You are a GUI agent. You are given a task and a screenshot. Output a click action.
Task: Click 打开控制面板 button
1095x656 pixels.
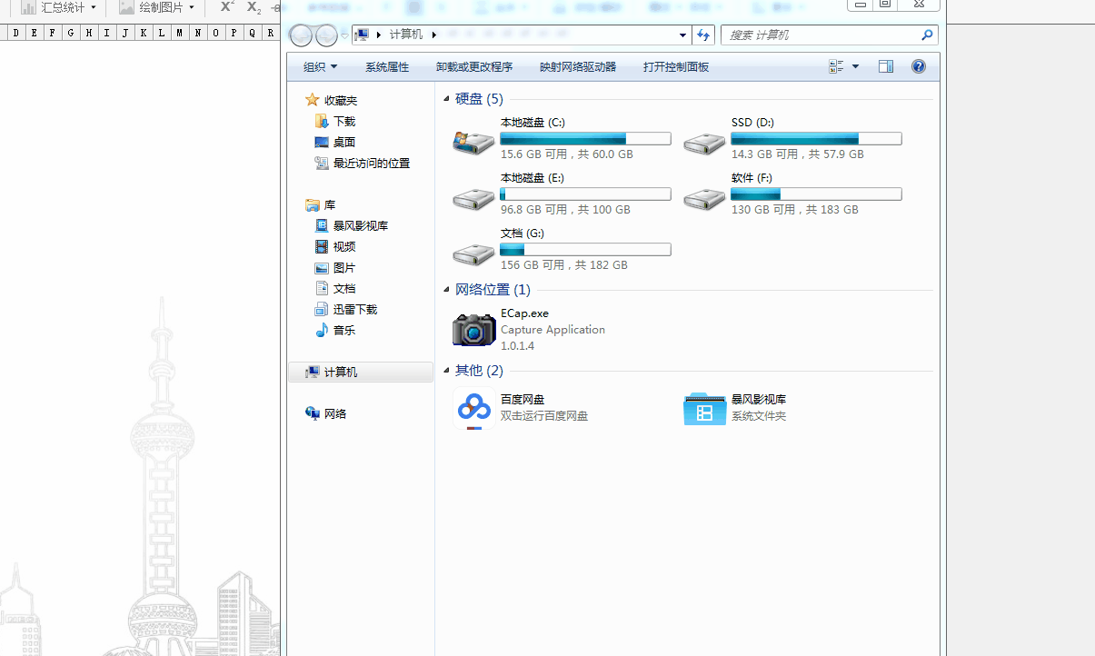click(x=675, y=67)
